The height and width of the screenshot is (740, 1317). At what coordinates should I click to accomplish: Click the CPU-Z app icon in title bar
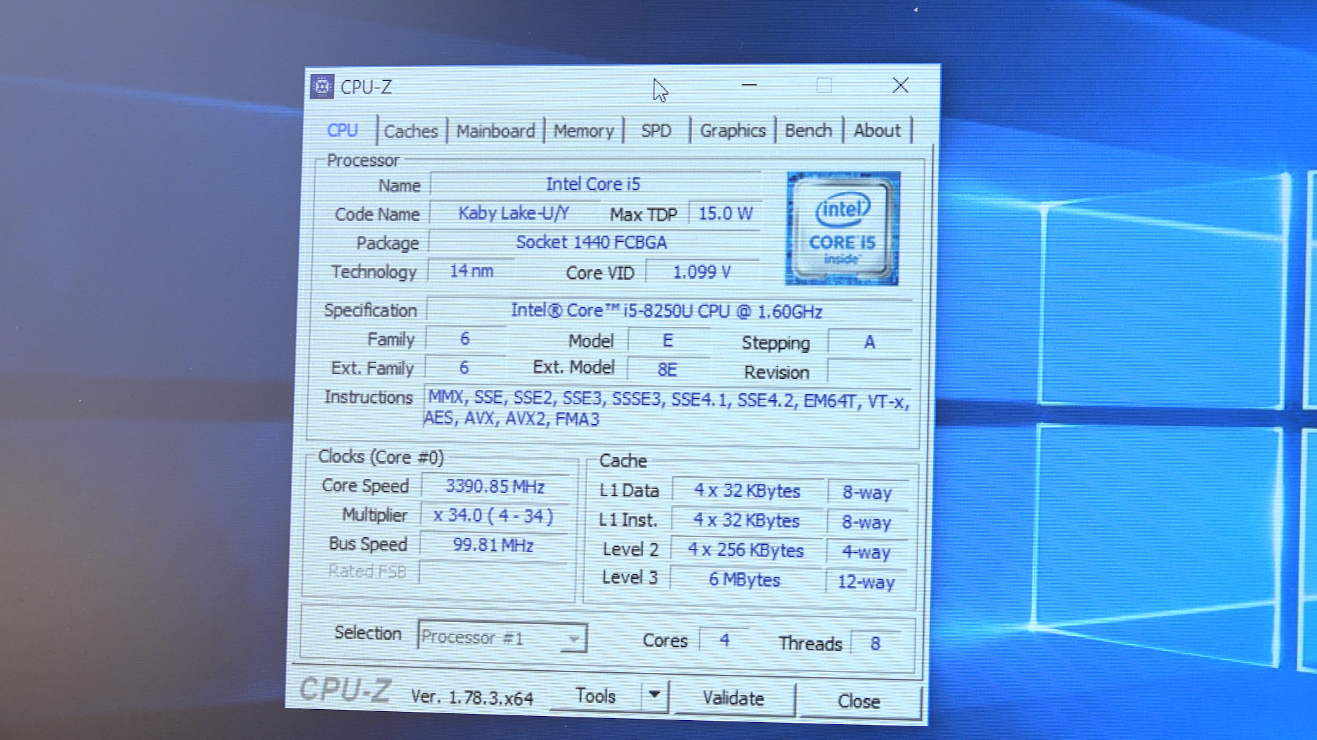pos(322,87)
